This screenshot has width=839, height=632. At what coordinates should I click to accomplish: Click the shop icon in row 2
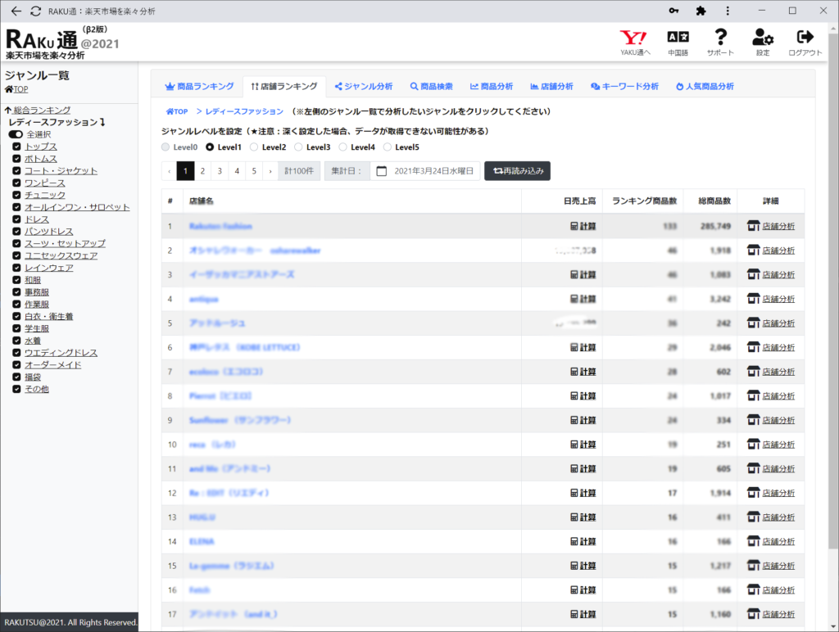click(x=754, y=251)
